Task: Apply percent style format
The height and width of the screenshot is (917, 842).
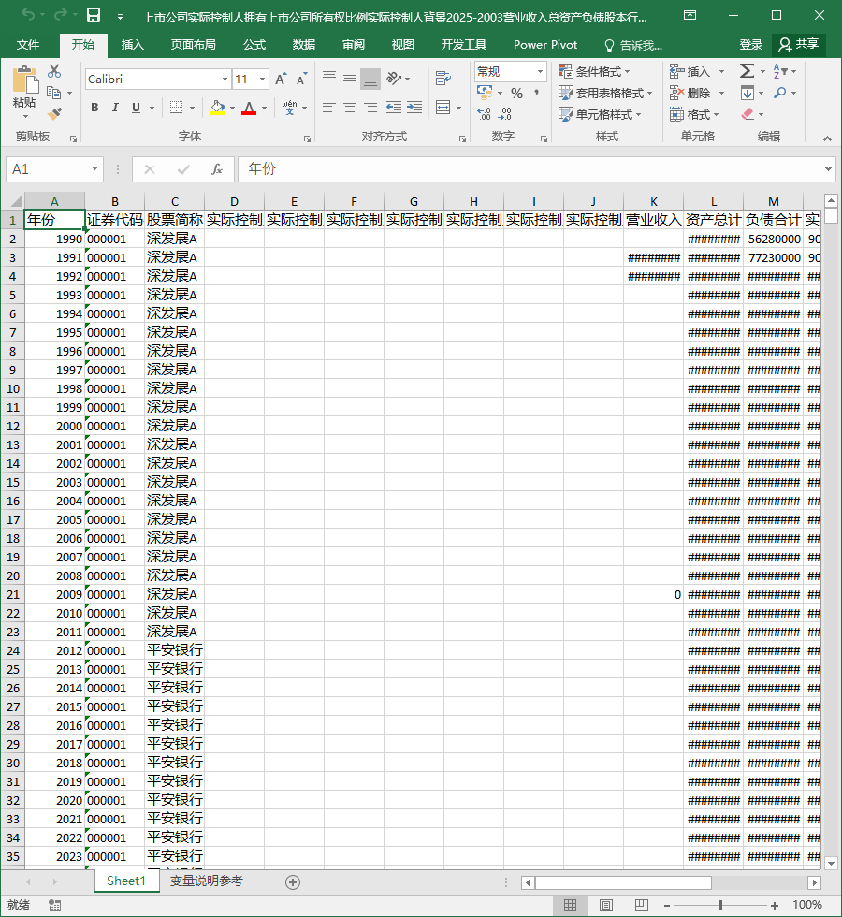Action: tap(516, 93)
